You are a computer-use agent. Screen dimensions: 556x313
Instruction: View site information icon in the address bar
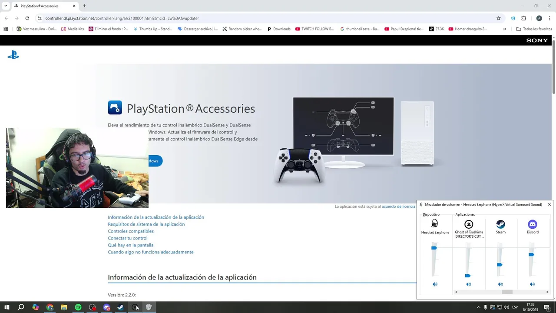pyautogui.click(x=40, y=18)
